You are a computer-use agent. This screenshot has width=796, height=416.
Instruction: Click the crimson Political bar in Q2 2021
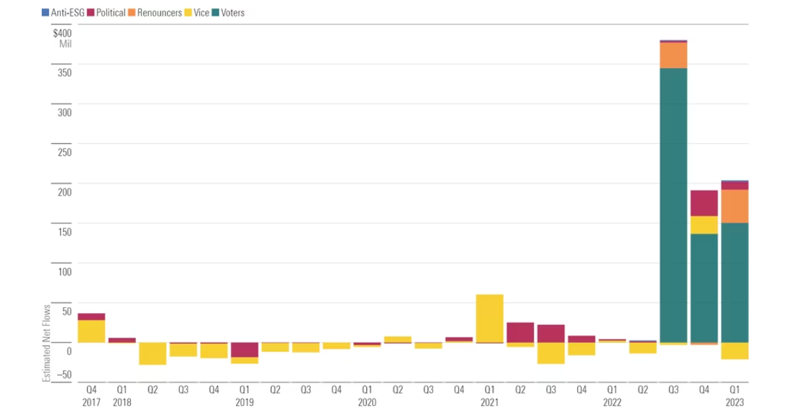click(x=520, y=332)
